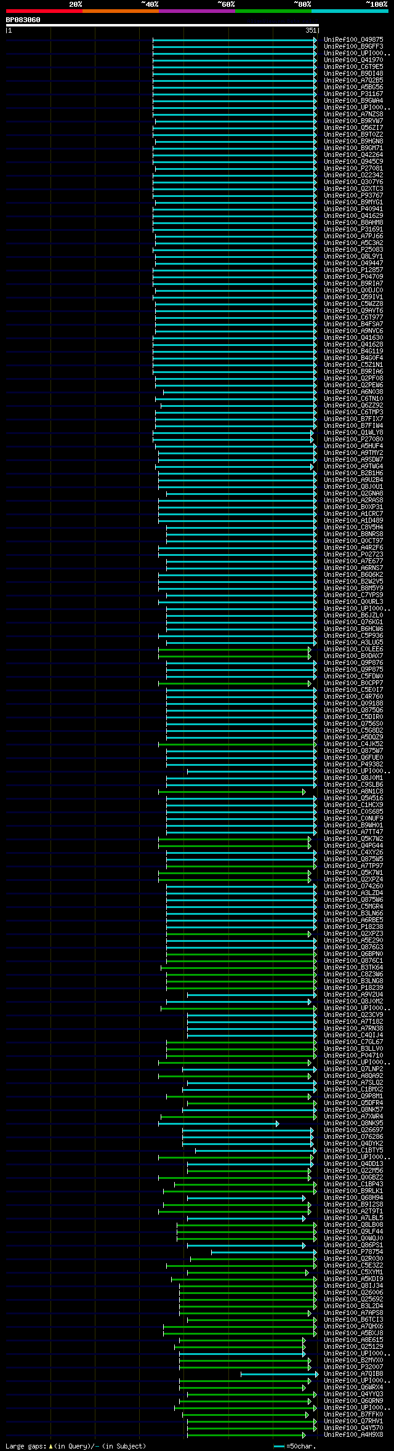This screenshot has width=394, height=1451.
Task: Click the cyan ~100% identity legend segment
Action: click(x=350, y=11)
